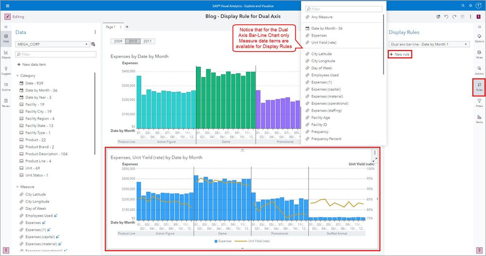Open the Outline pane icon
Viewport: 486px width, 256px height.
[6, 87]
